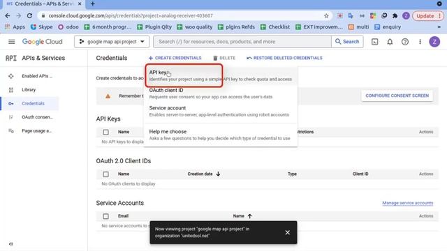The width and height of the screenshot is (447, 251).
Task: Activate Cloud Shell terminal icon
Action: click(374, 42)
